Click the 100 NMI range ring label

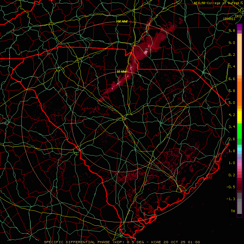(x=122, y=21)
